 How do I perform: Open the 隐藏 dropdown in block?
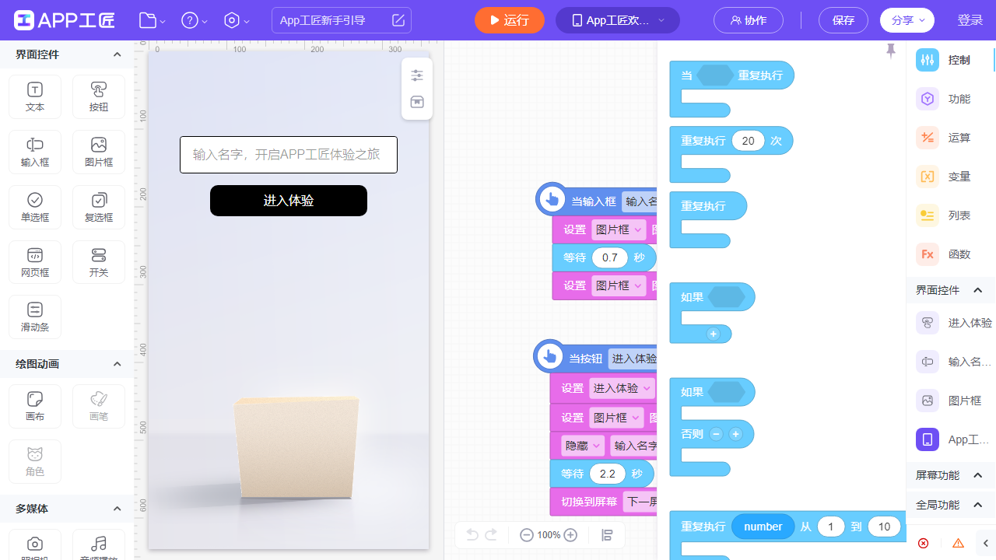pos(582,446)
